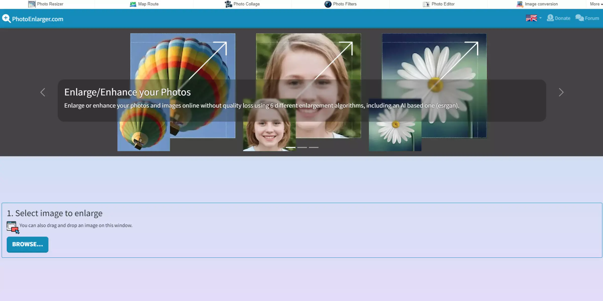
Task: Navigate to Photo Editor
Action: [x=443, y=4]
